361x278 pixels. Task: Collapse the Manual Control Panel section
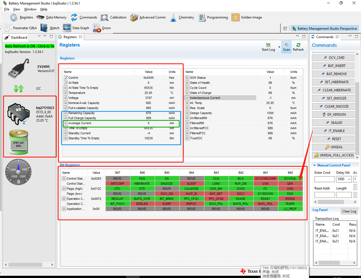click(314, 165)
